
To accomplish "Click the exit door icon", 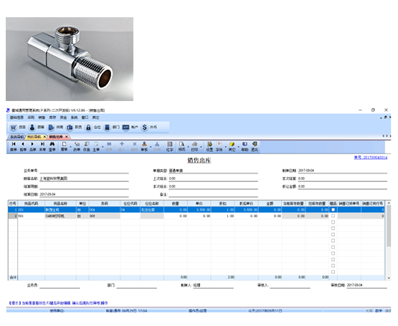I will tap(255, 144).
